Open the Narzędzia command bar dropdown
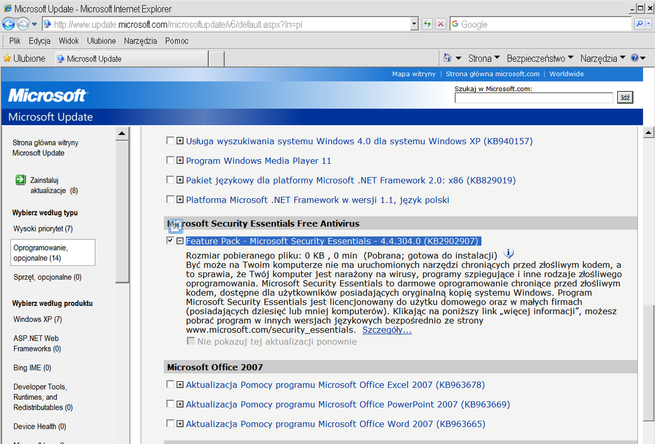Viewport: 655px width, 444px height. (x=602, y=58)
